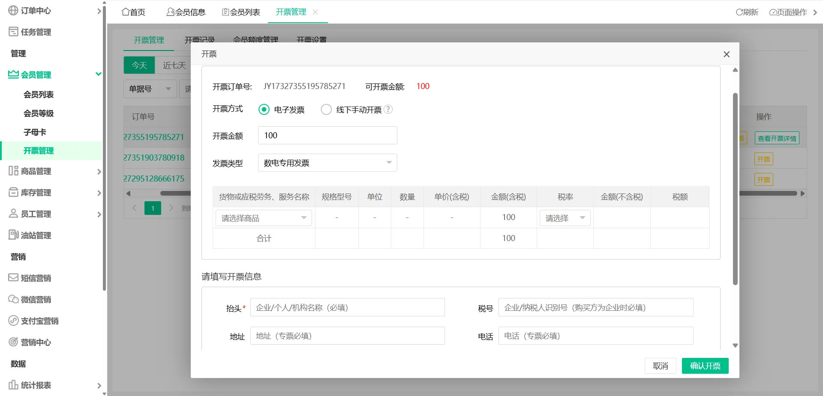Click the sidebar vertical scrollbar
This screenshot has height=396, width=823.
(x=104, y=148)
